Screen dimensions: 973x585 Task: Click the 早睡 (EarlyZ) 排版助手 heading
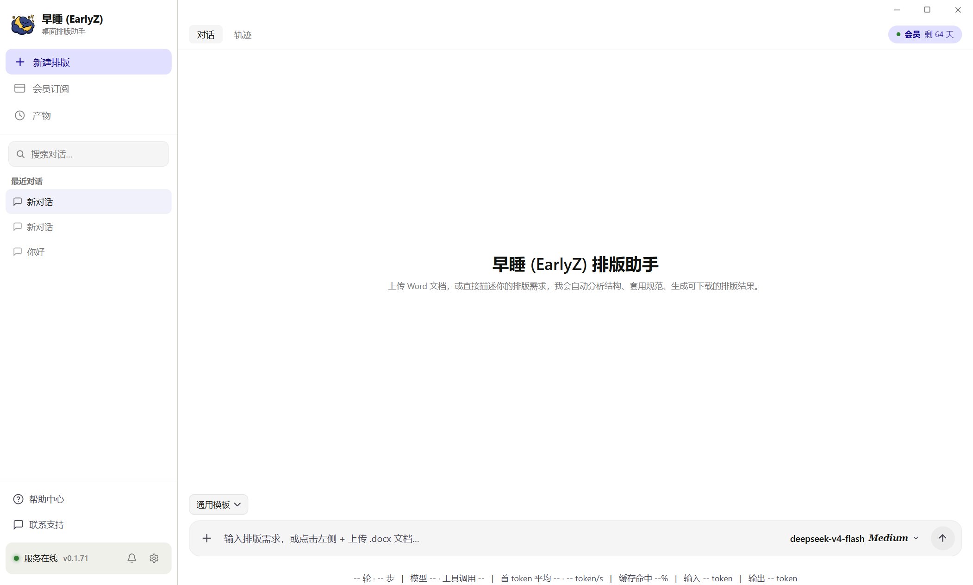[x=575, y=264]
